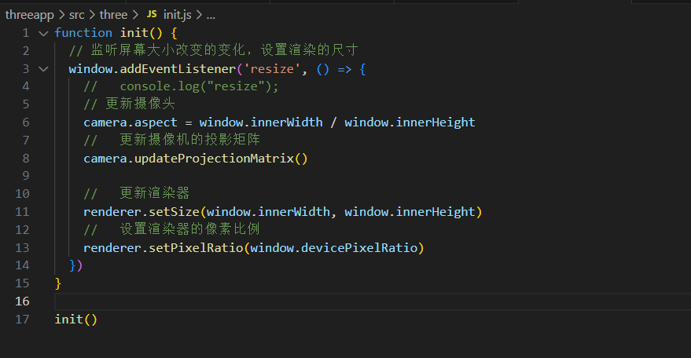Click the console.log comment on line 4

(x=181, y=86)
